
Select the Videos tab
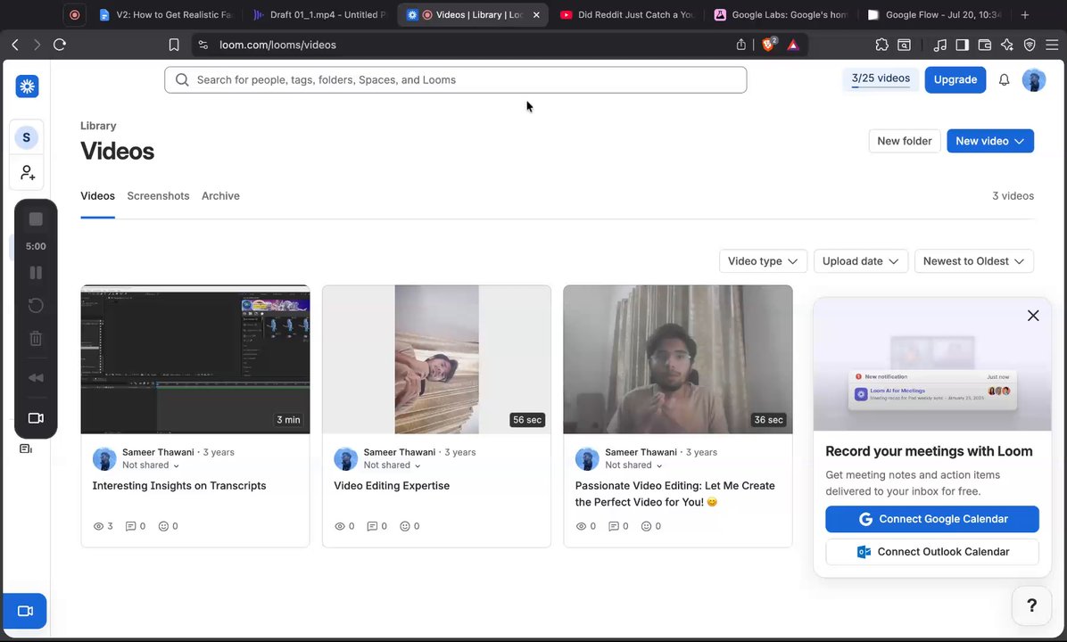click(x=97, y=196)
